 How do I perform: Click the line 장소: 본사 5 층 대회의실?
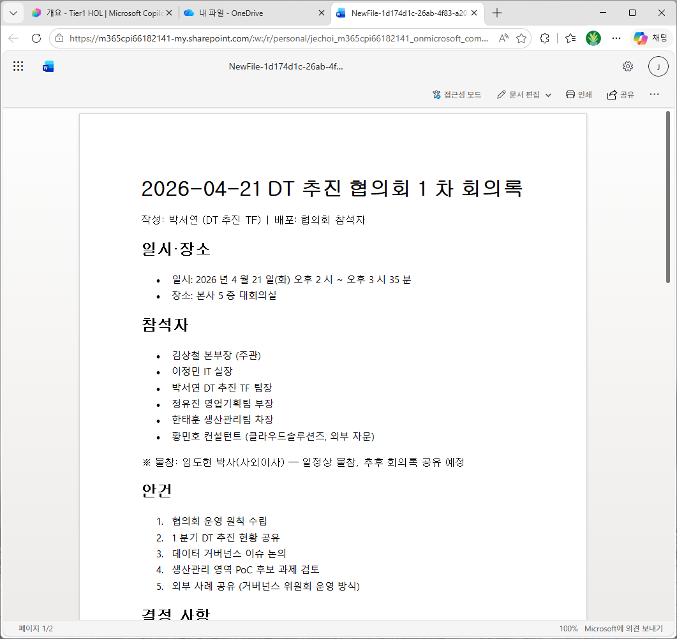(224, 295)
